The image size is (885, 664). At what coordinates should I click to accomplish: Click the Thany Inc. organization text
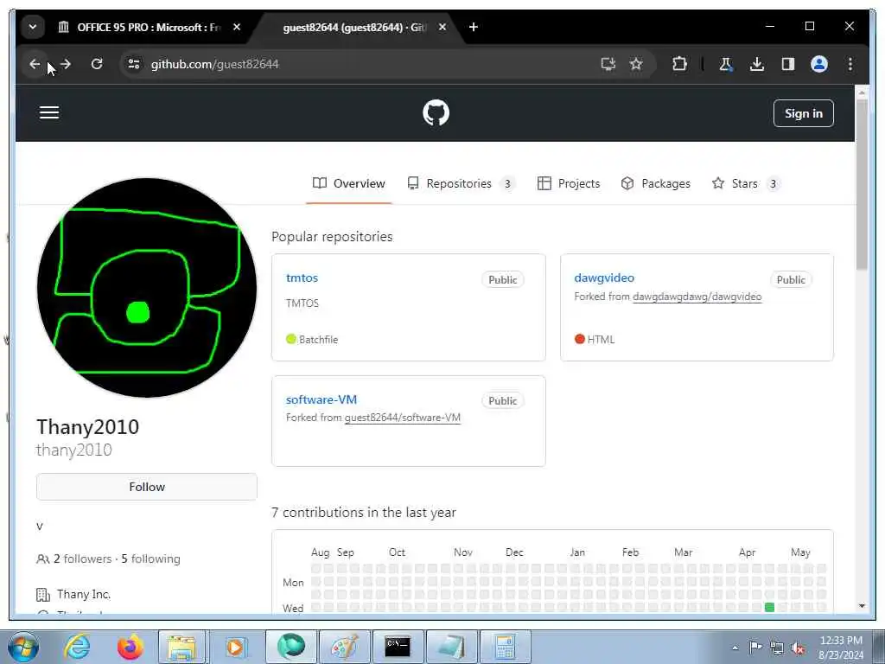coord(84,594)
